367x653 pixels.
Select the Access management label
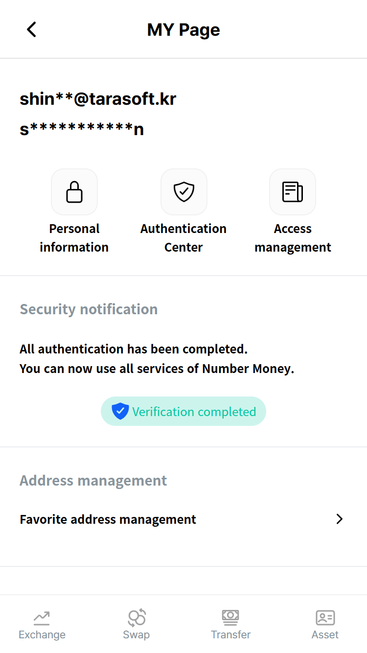coord(293,238)
